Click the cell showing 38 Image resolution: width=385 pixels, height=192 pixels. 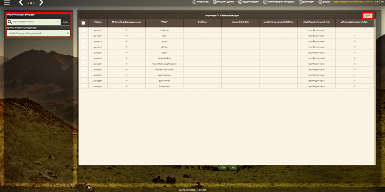click(354, 69)
